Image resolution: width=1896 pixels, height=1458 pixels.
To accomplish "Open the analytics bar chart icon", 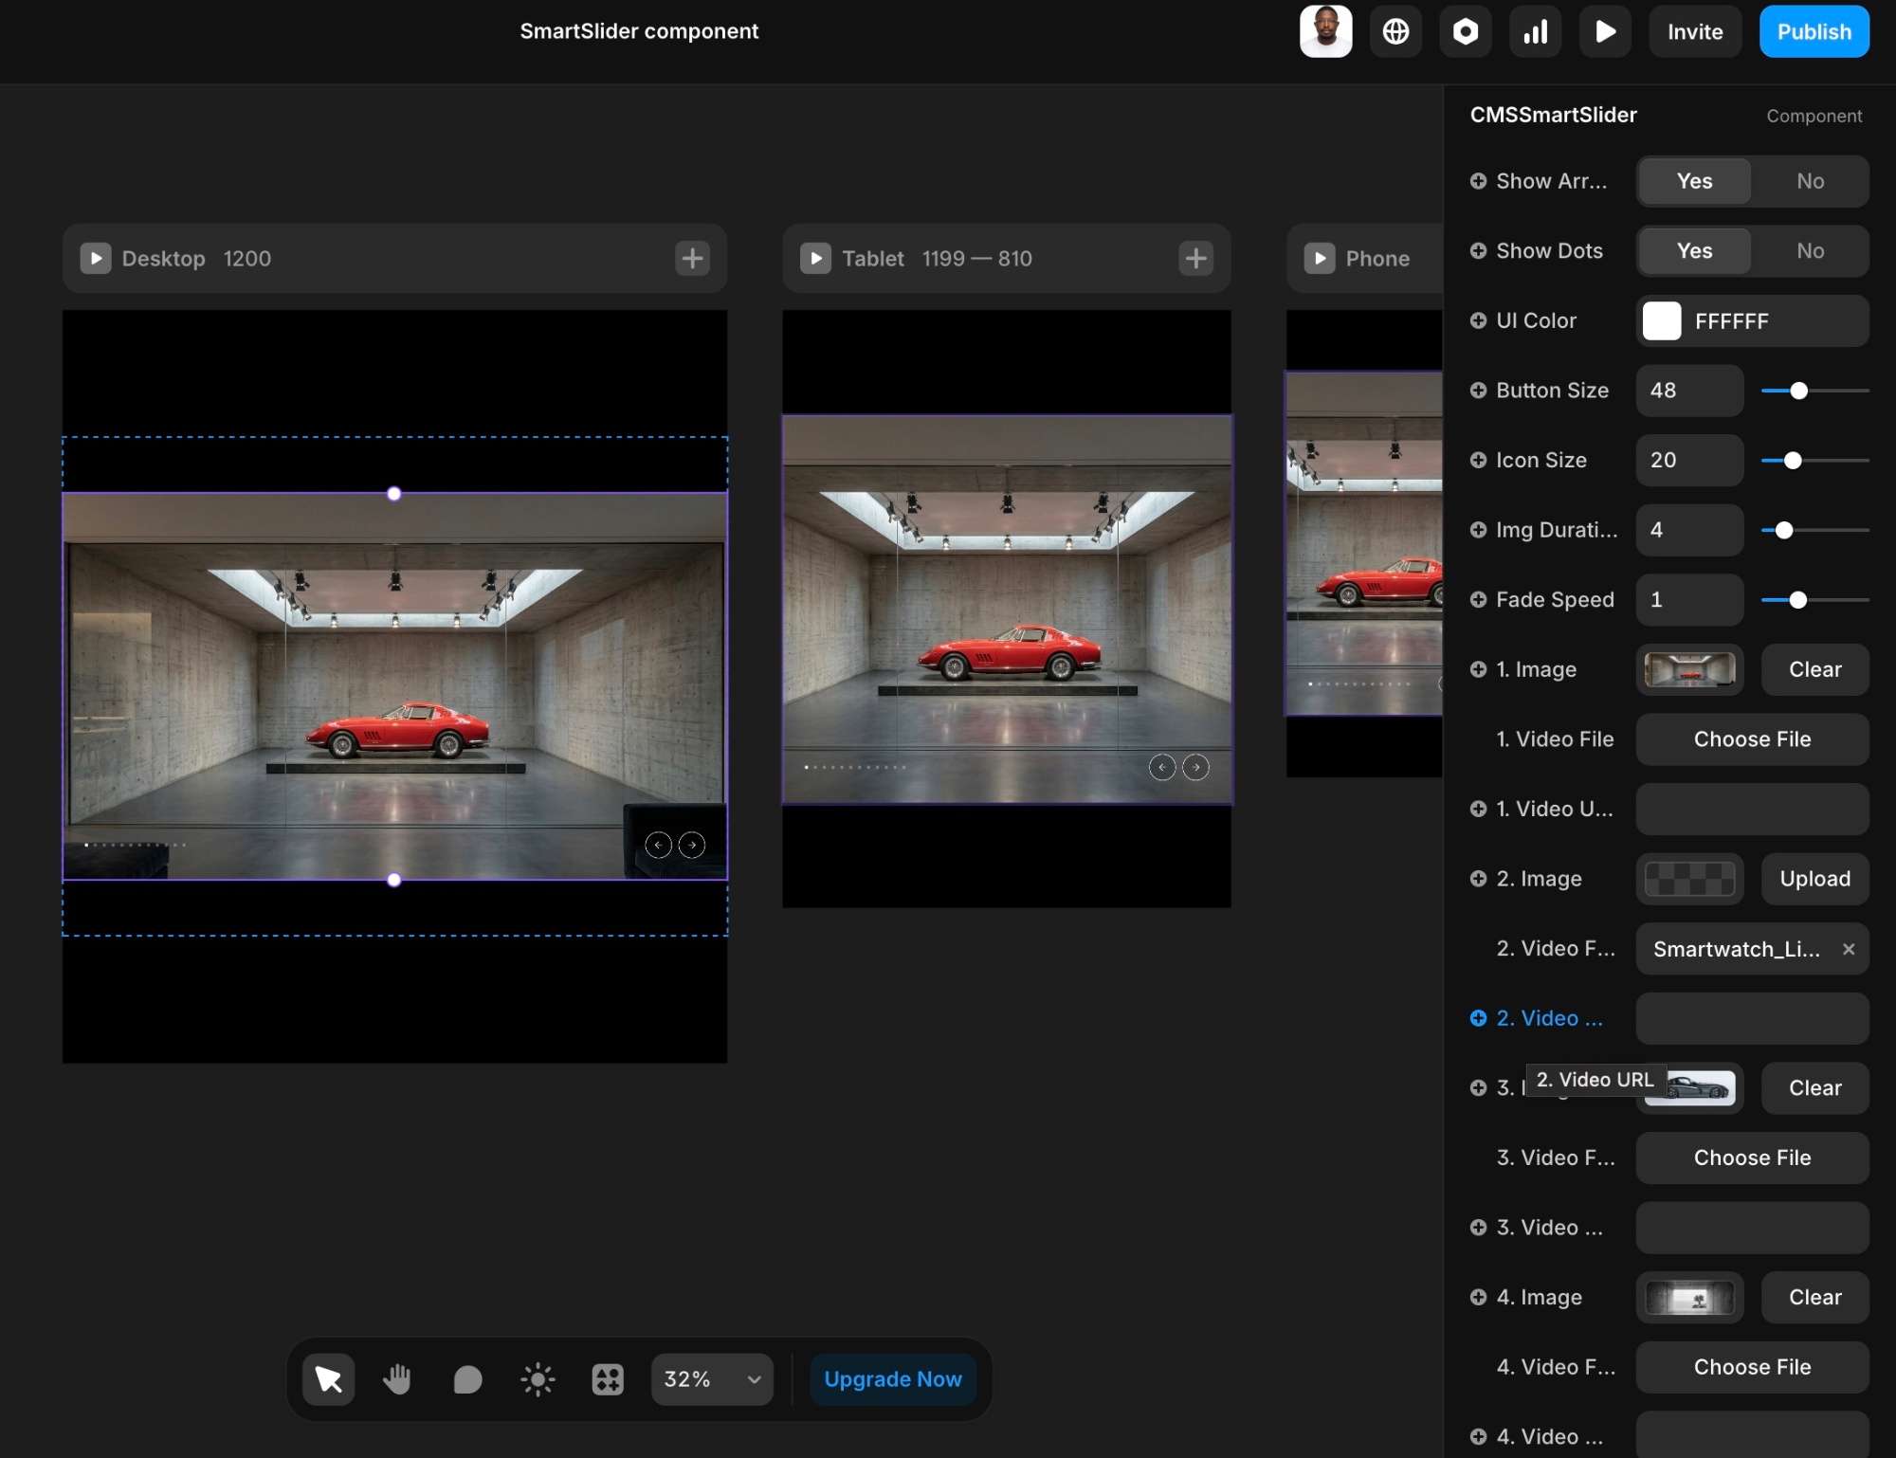I will click(x=1536, y=32).
